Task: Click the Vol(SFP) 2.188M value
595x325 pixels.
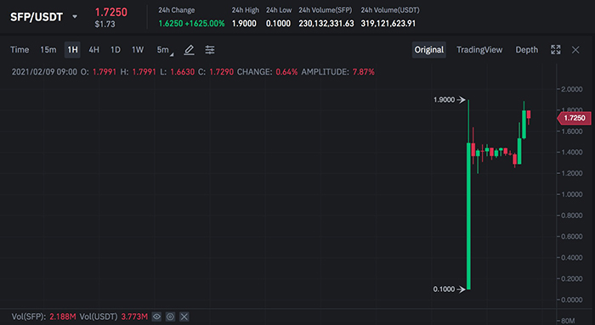Action: coord(63,317)
